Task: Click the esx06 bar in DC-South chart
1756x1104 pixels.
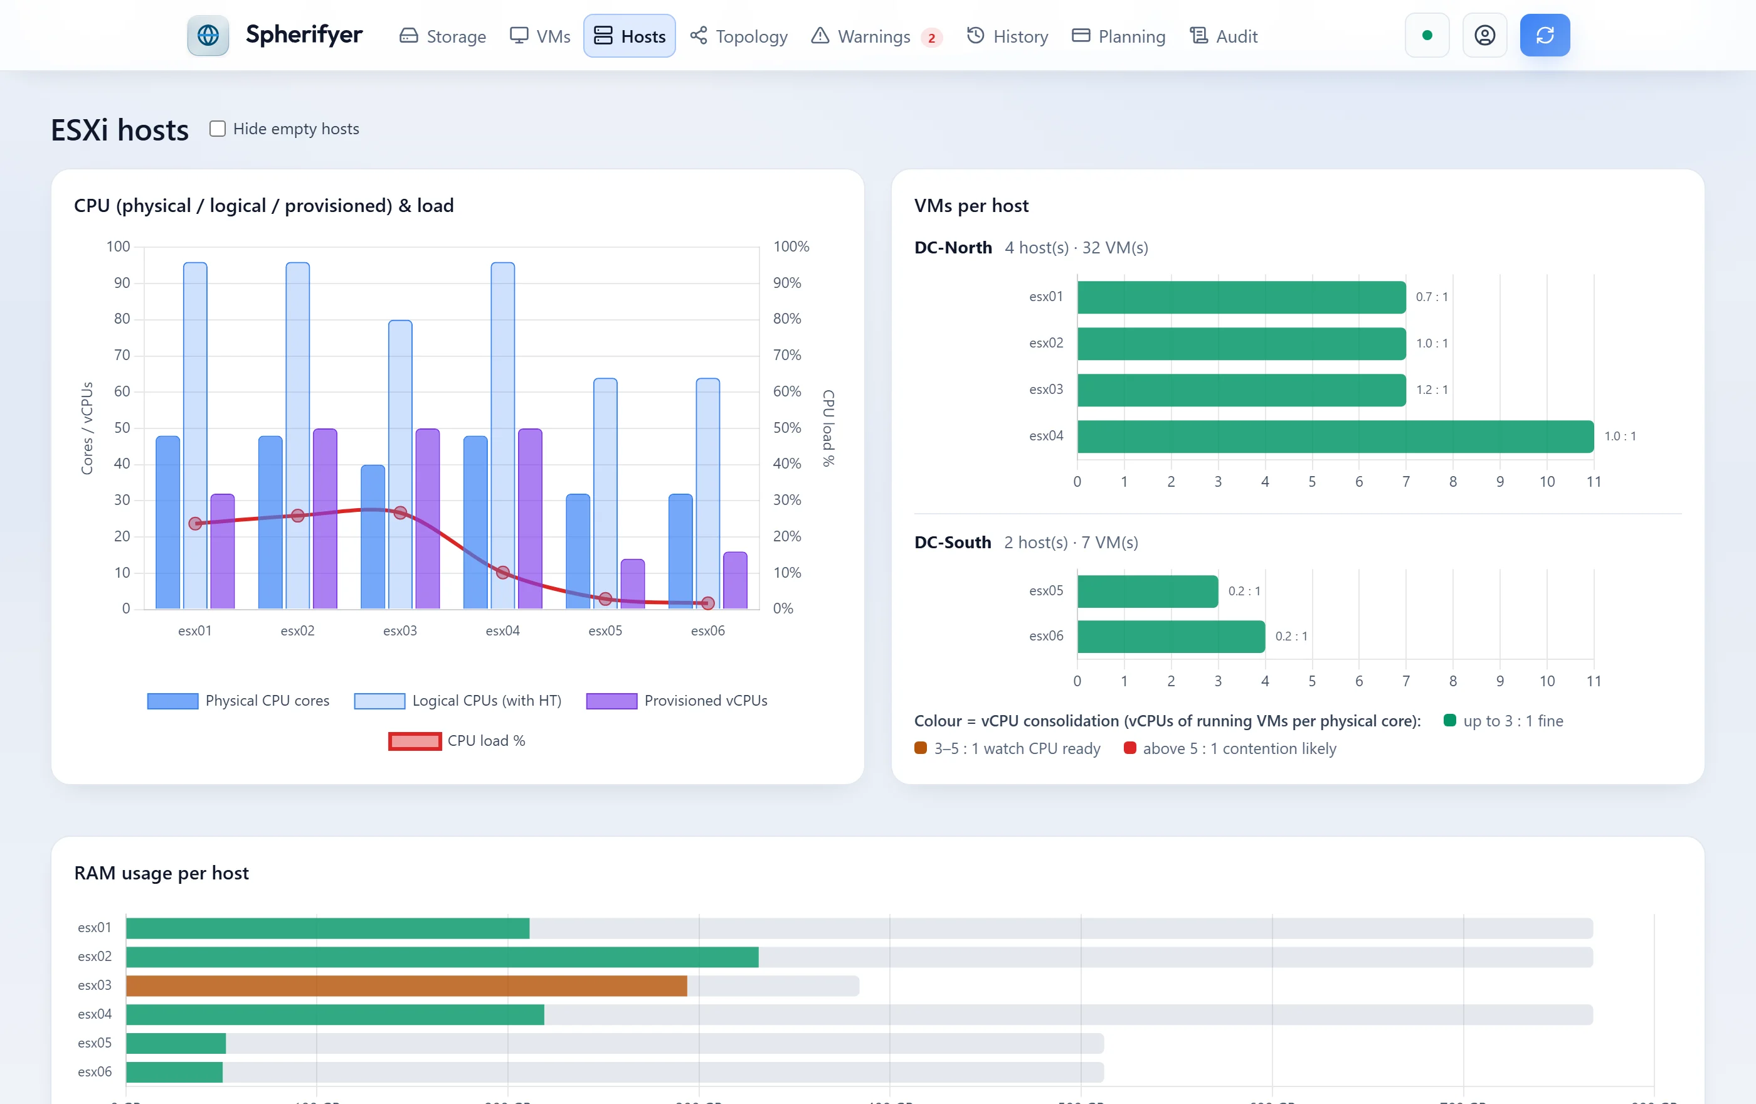Action: coord(1171,637)
